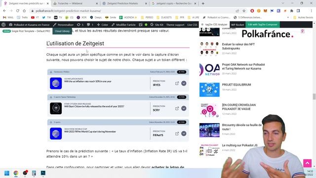Reload the page with the refresh icon
Image resolution: width=316 pixels, height=178 pixels.
pyautogui.click(x=18, y=11)
